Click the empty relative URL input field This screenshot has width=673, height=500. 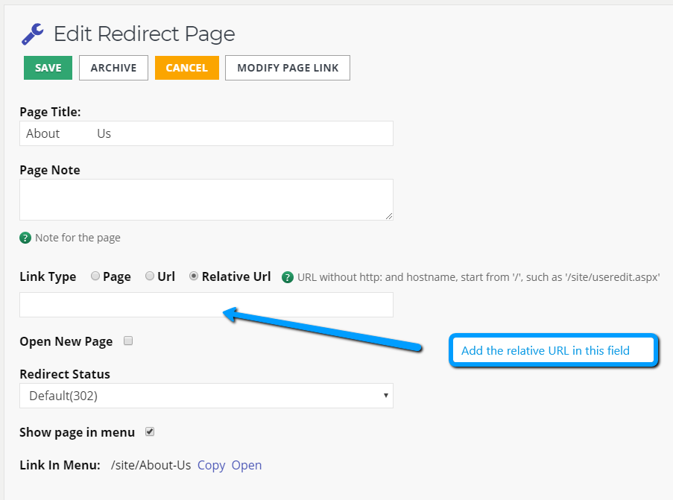coord(206,306)
